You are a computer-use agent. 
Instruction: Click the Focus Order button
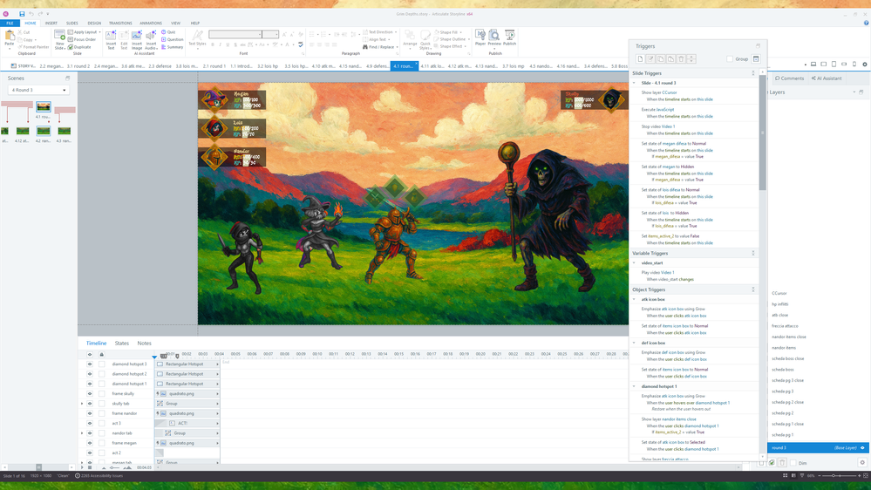(82, 39)
